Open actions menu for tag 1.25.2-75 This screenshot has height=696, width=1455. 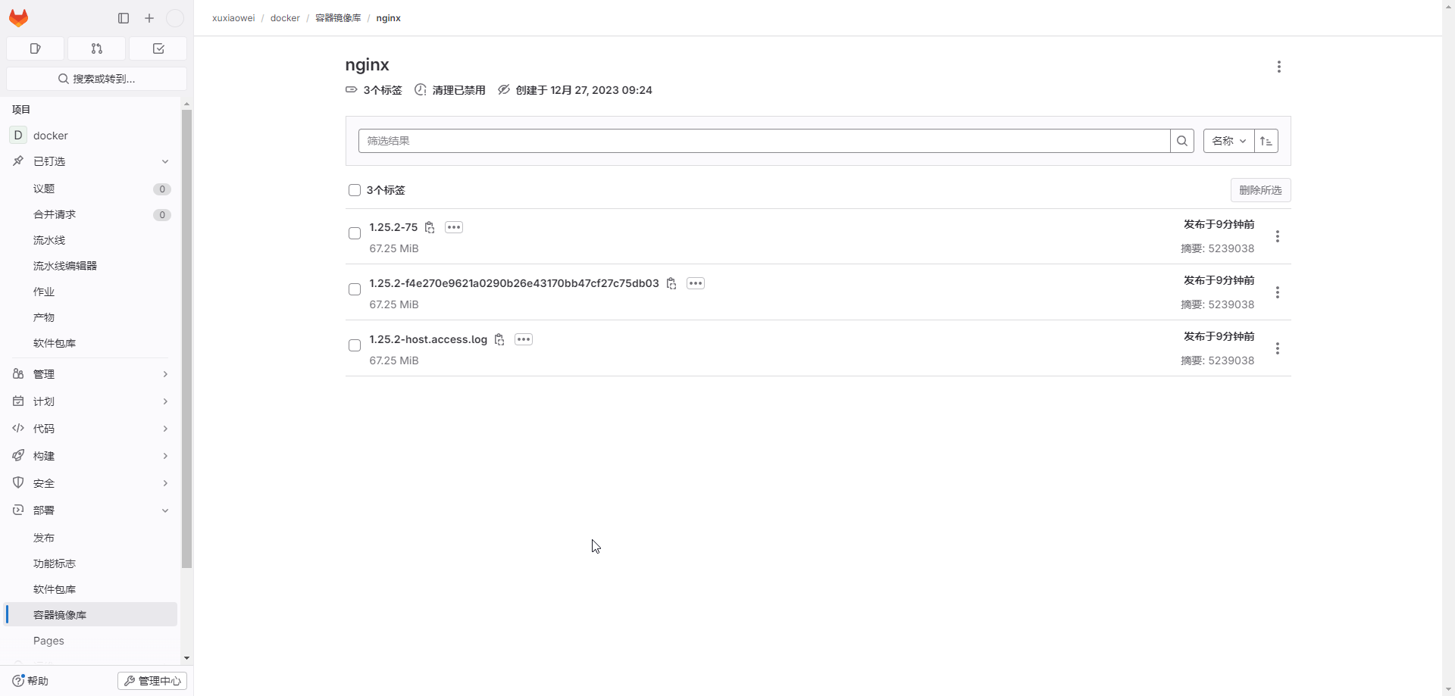pos(1278,236)
